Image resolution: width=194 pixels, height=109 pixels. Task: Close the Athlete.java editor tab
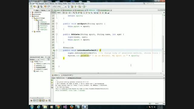(97, 10)
